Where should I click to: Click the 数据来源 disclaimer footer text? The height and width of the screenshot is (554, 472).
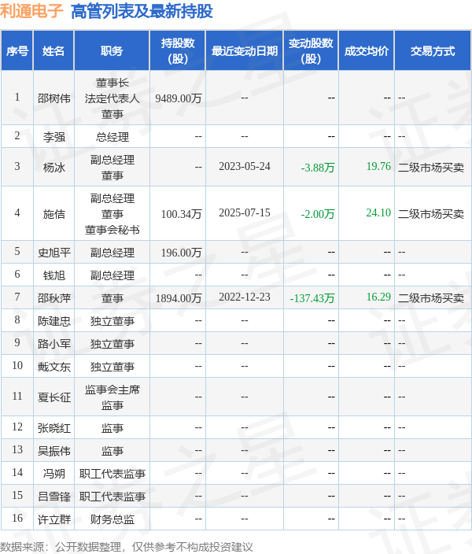tap(126, 547)
